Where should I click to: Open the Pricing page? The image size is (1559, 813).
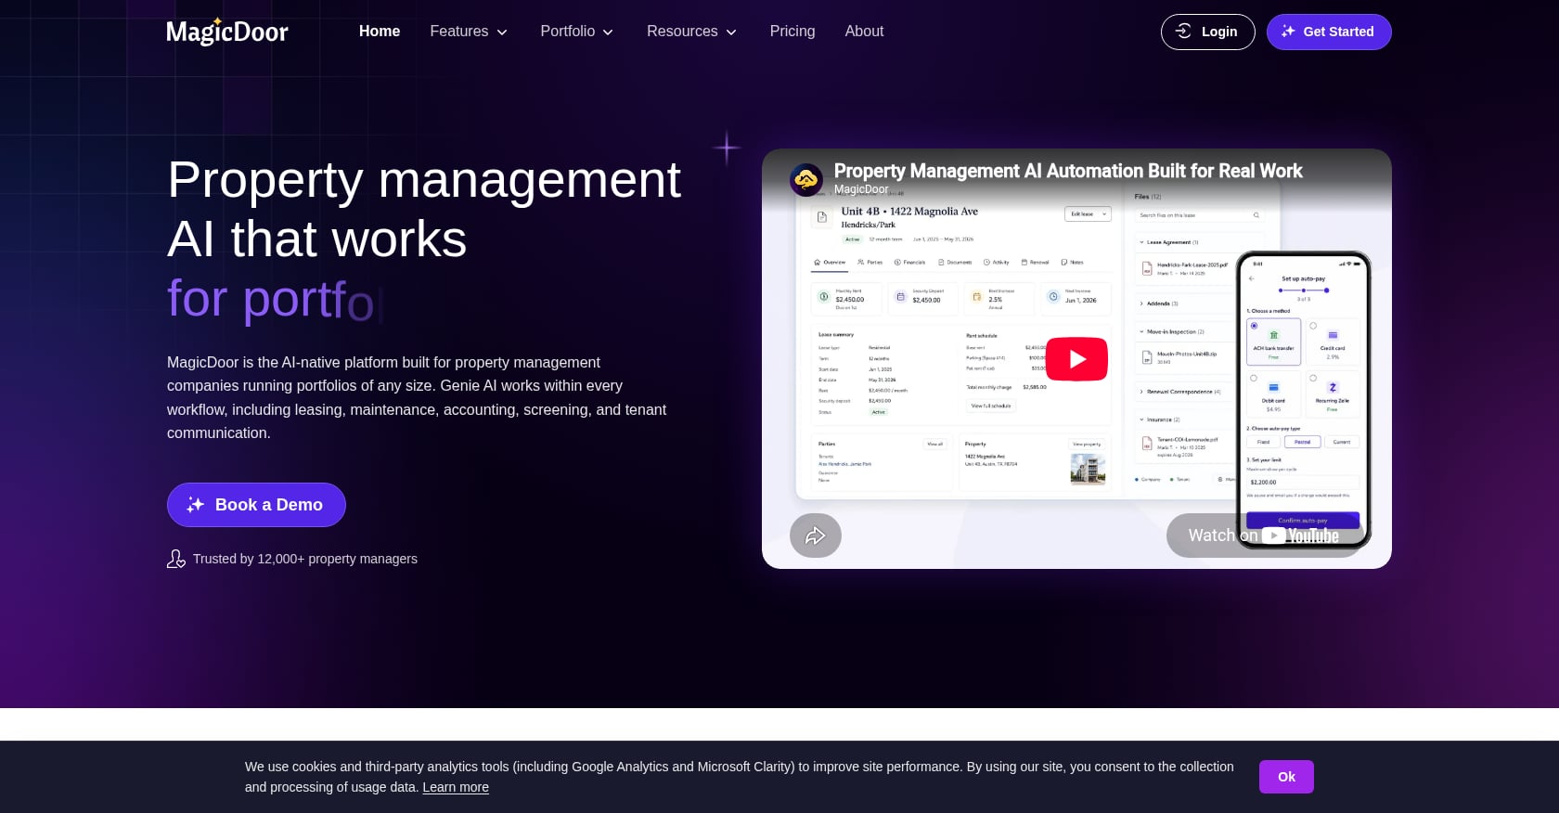pyautogui.click(x=792, y=32)
